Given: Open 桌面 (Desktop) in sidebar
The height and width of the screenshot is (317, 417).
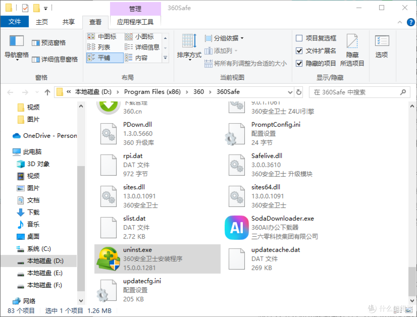Looking at the screenshot, I should [28, 237].
